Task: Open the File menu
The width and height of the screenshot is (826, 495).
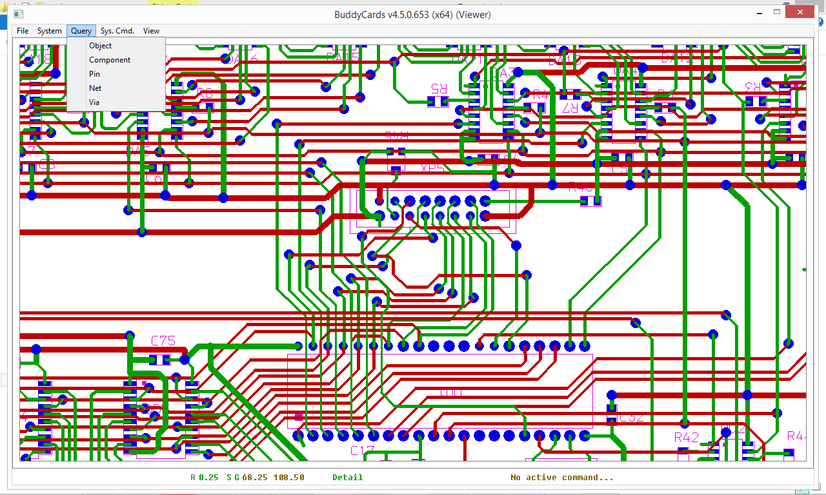Action: [x=23, y=31]
